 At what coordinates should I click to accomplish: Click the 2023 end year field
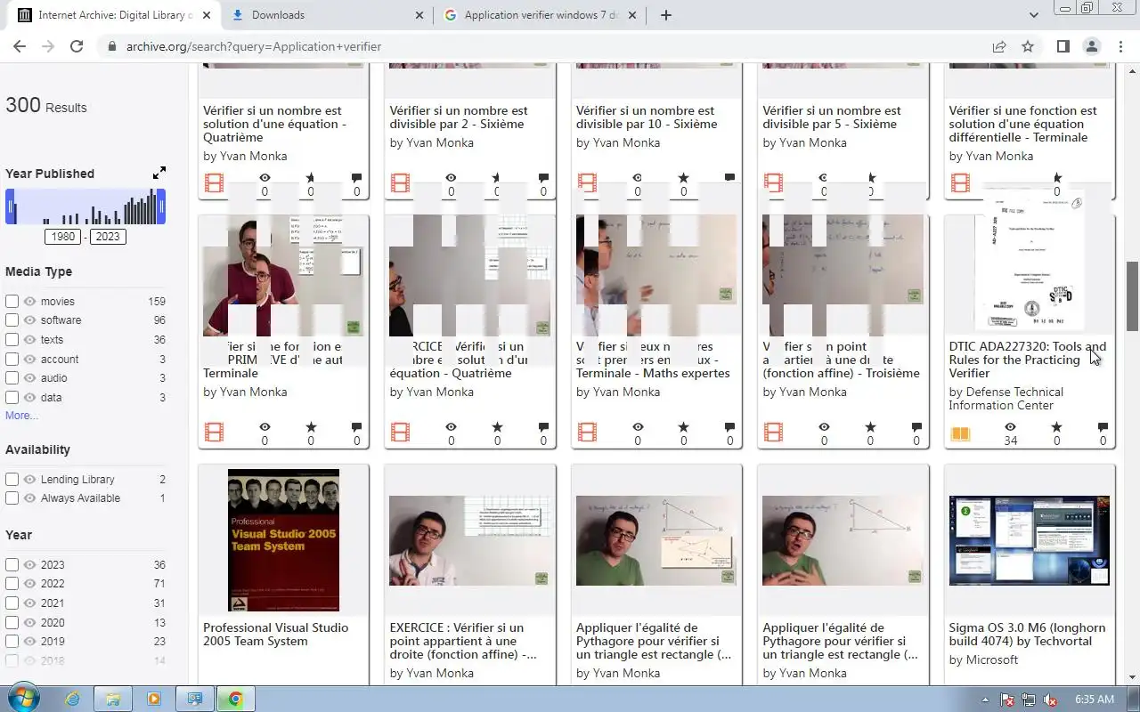[x=108, y=237]
